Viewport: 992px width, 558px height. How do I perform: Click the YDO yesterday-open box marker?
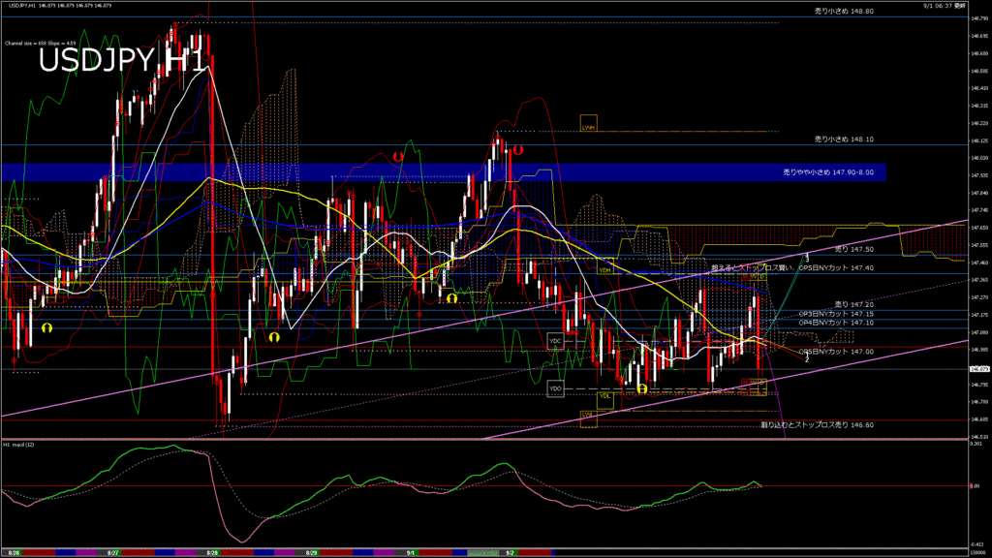[555, 388]
